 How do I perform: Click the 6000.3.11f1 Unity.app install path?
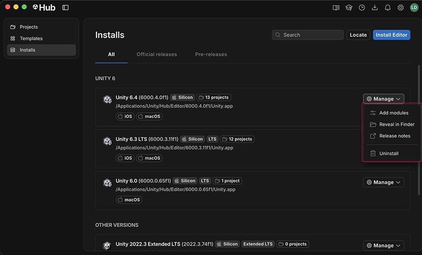[174, 148]
